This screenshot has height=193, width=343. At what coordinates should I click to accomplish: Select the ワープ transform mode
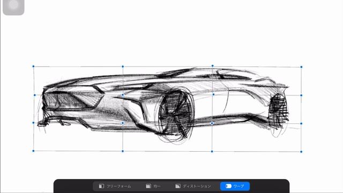pyautogui.click(x=235, y=186)
